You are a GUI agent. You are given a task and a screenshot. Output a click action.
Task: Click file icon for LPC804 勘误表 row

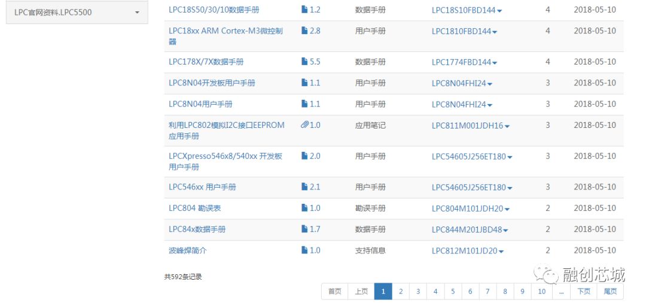coord(304,208)
